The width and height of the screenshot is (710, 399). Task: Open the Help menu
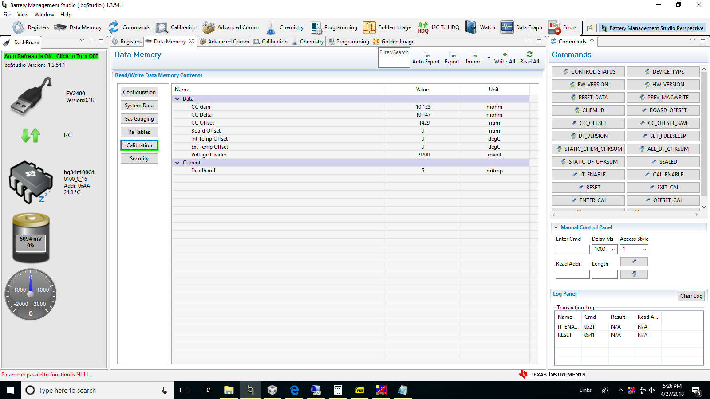click(x=66, y=15)
